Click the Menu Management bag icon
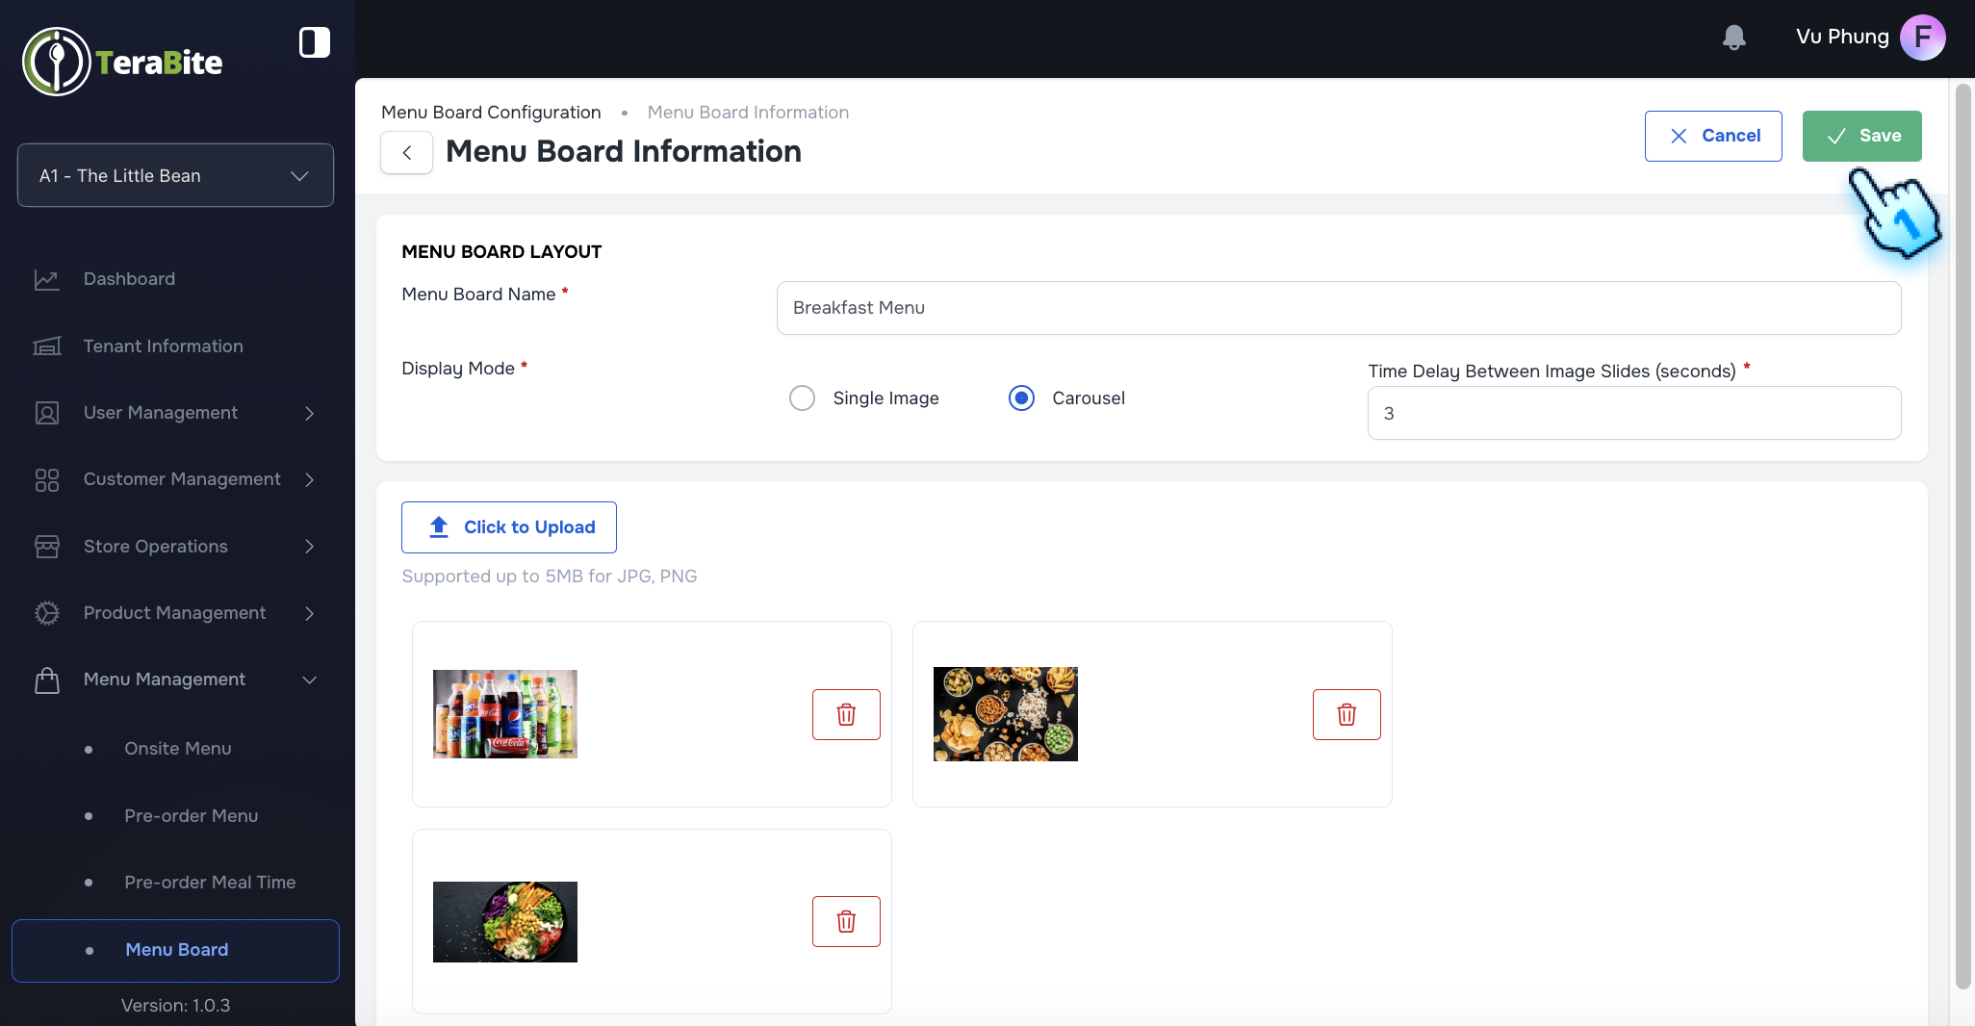 [x=46, y=680]
